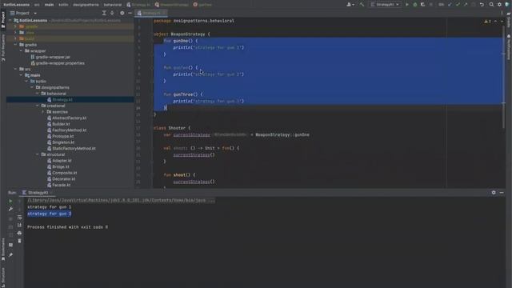Collapse the designpatterns package
512x288 pixels.
(x=32, y=87)
